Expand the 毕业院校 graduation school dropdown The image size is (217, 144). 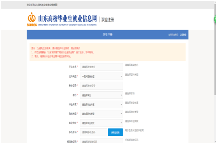101,123
